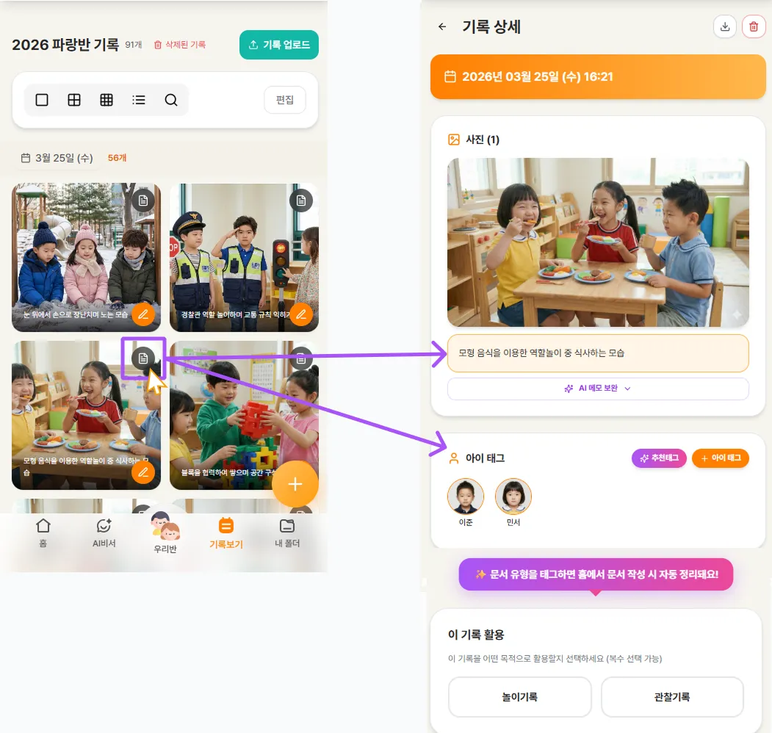The image size is (772, 733).
Task: Switch to the 2x2 grid view icon
Action: (74, 100)
